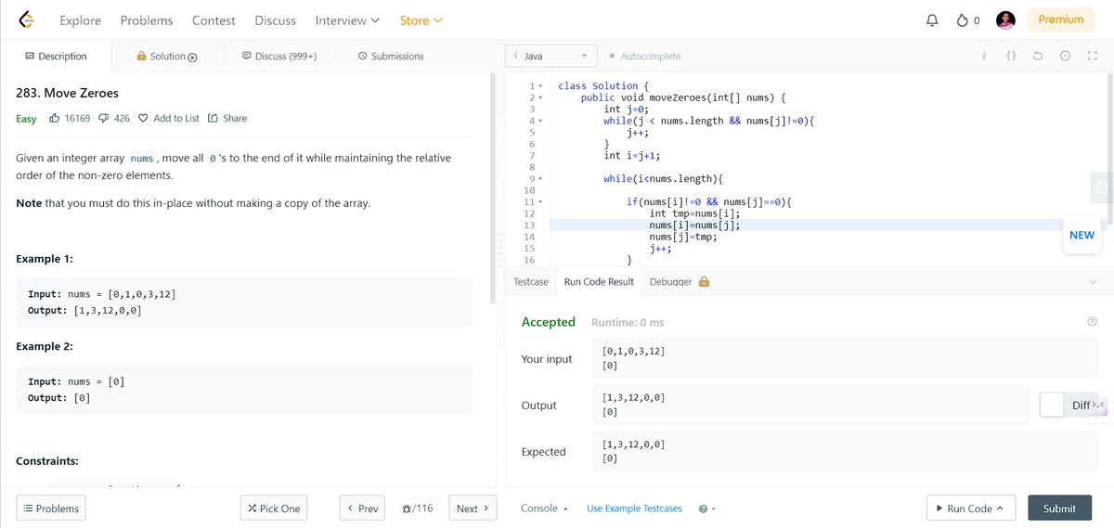1114x528 pixels.
Task: Click the thumbs down dislike icon
Action: (x=104, y=118)
